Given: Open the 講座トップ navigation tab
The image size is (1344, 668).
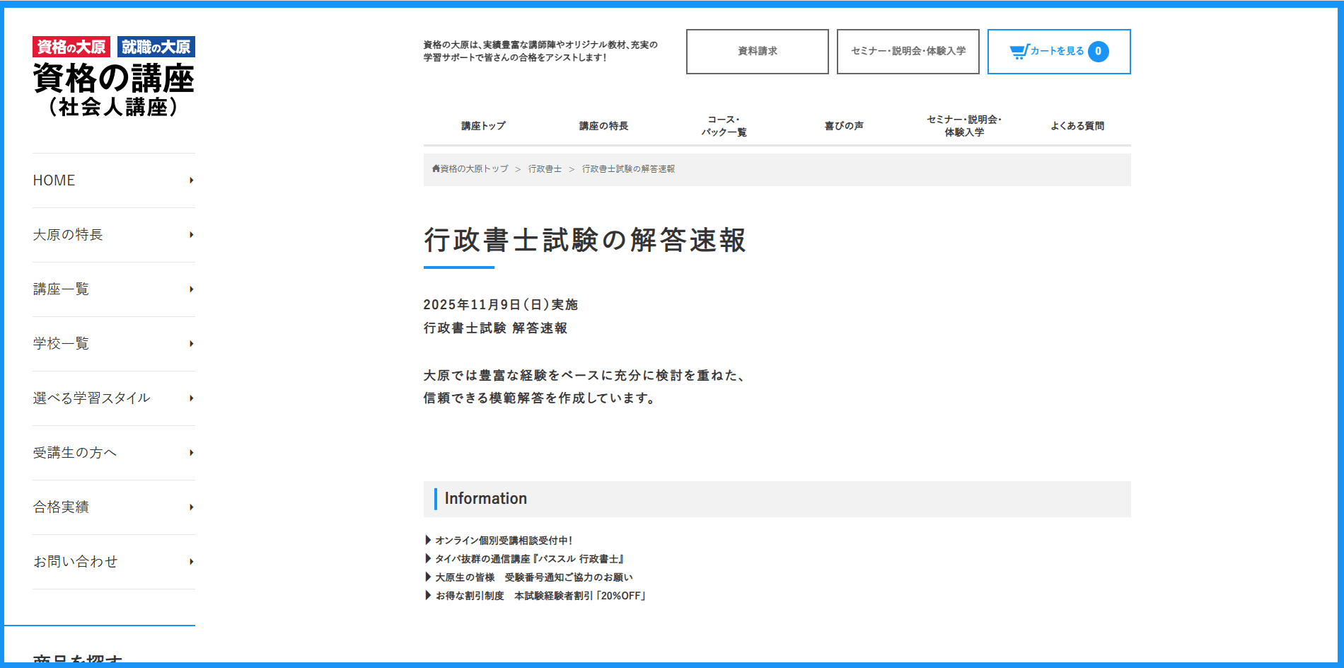Looking at the screenshot, I should click(x=484, y=126).
